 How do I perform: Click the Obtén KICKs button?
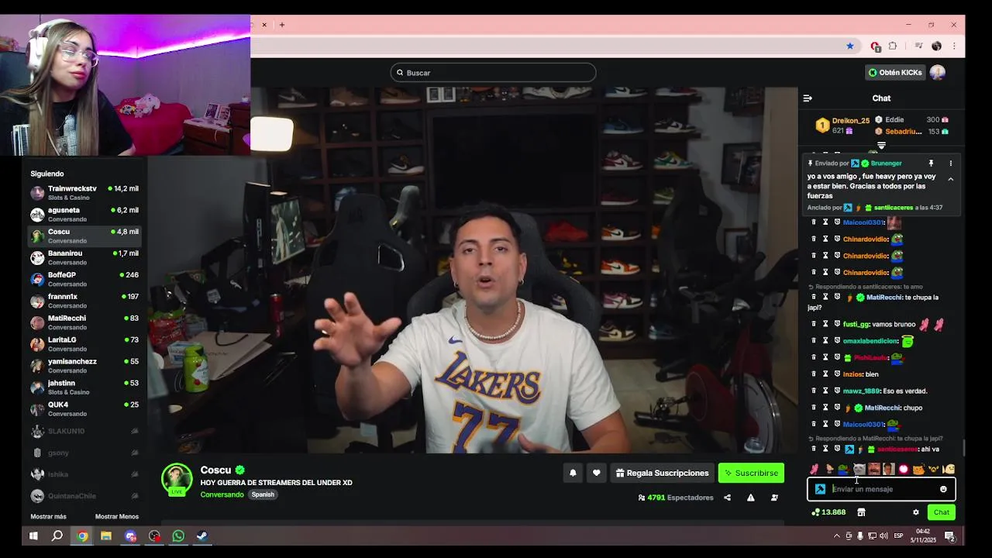[895, 73]
